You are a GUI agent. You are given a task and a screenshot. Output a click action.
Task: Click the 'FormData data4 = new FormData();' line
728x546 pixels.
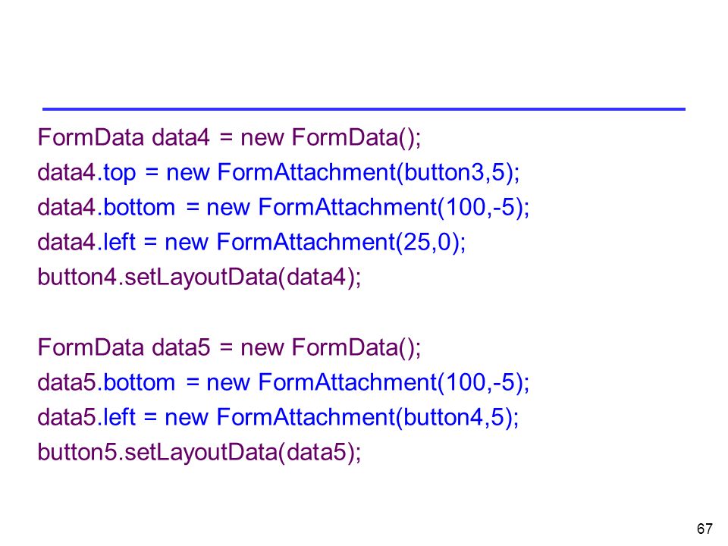[229, 138]
